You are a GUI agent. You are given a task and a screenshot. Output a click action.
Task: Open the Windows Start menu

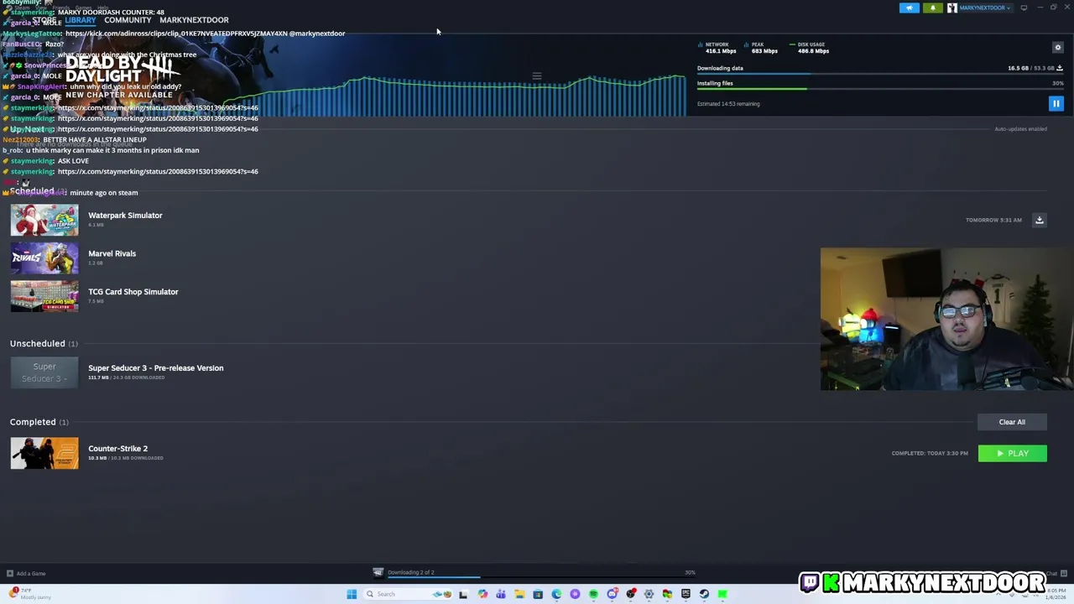point(352,594)
